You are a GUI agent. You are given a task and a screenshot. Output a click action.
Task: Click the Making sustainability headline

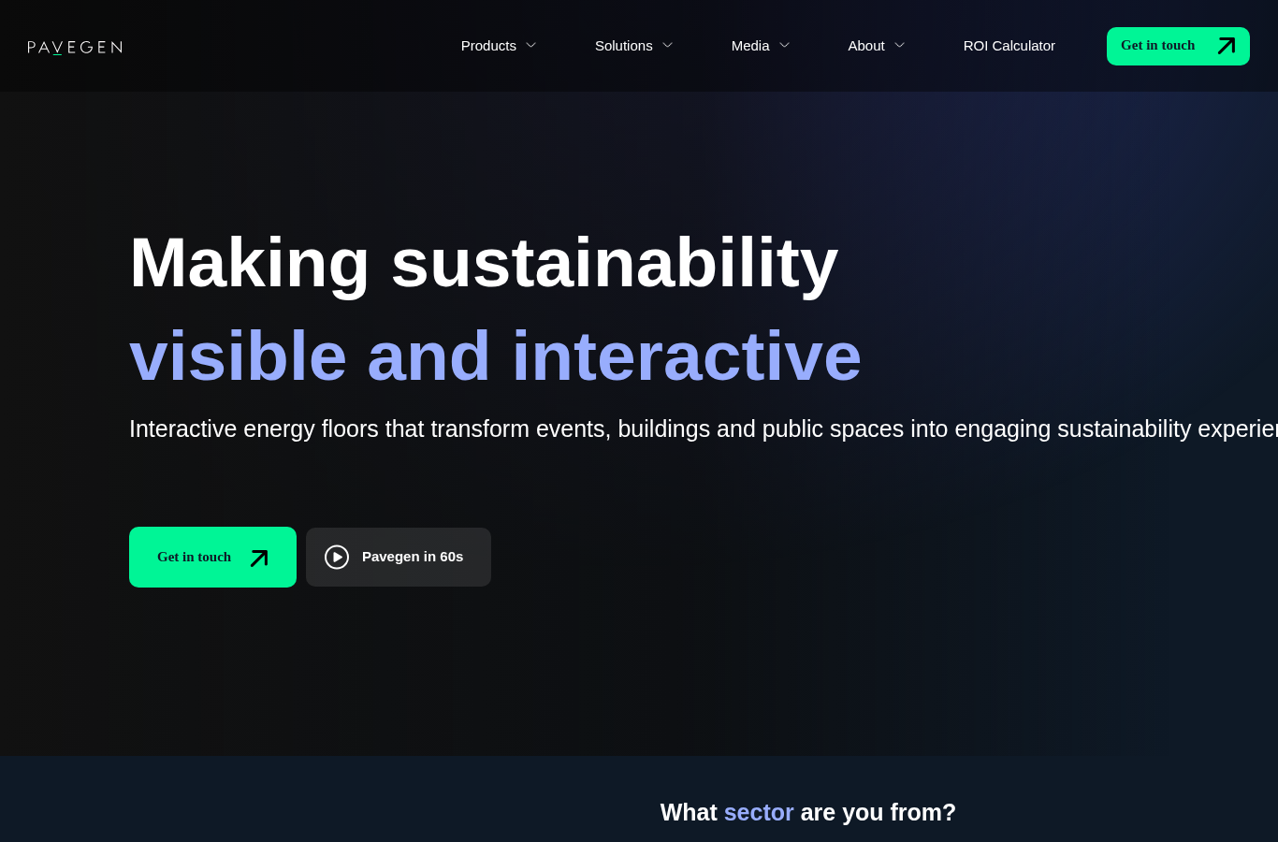pos(484,263)
